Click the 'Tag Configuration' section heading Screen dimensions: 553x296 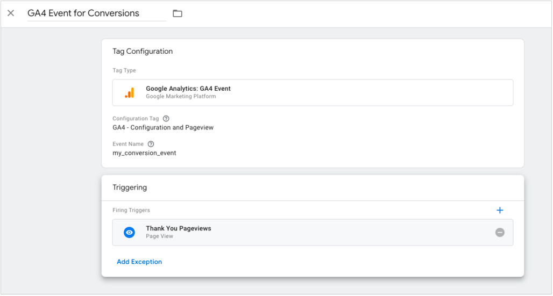(x=143, y=52)
